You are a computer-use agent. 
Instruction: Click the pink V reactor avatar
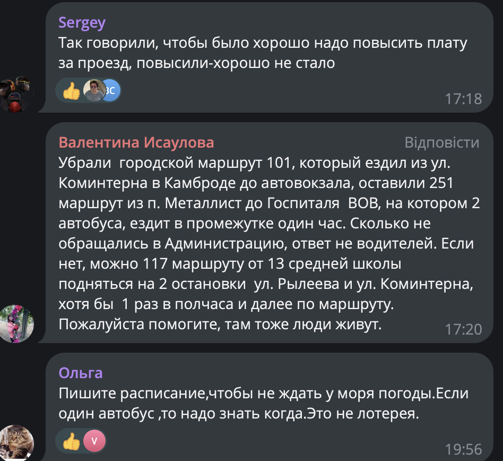pyautogui.click(x=94, y=441)
